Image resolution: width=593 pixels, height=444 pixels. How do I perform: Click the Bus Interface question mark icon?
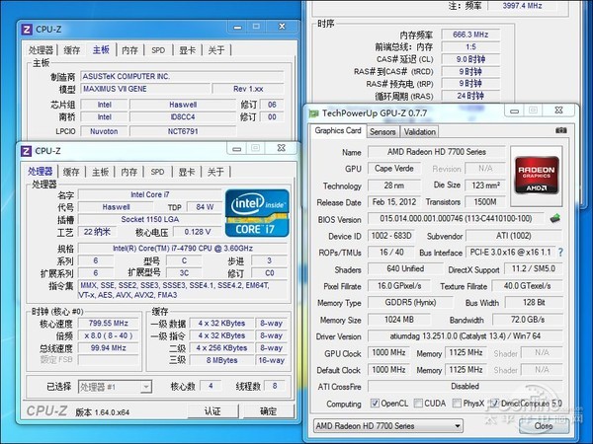click(560, 253)
